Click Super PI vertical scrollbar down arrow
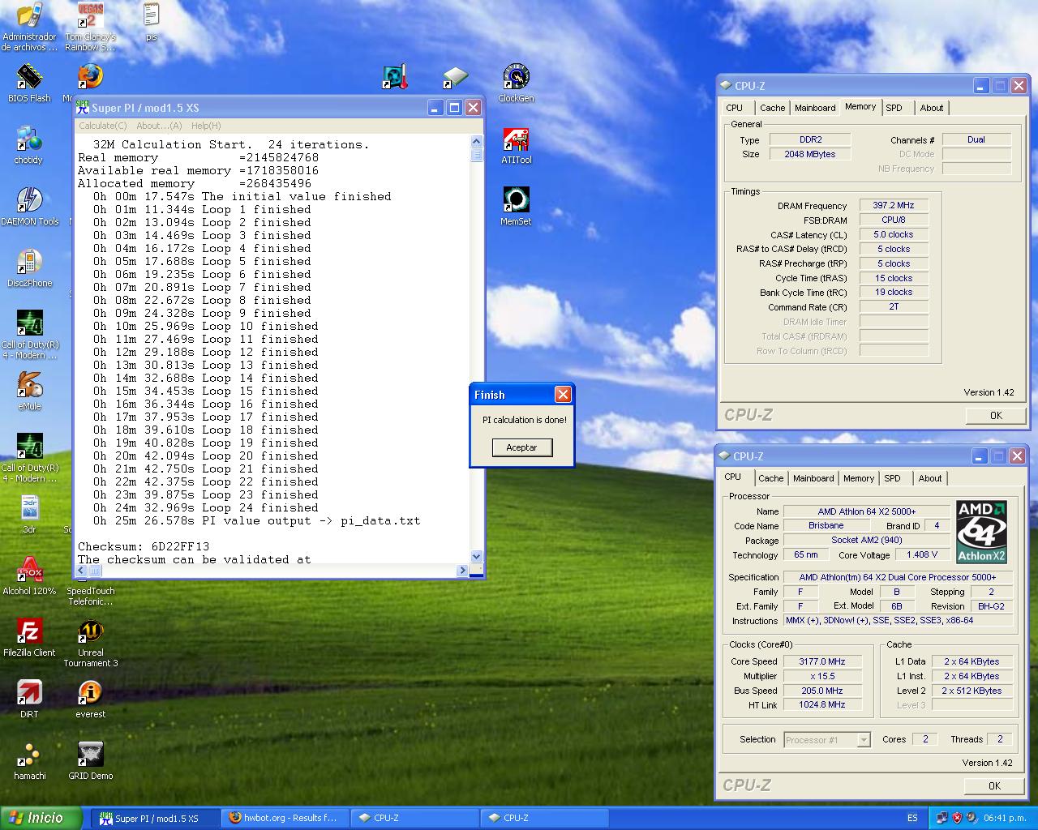The height and width of the screenshot is (830, 1038). pos(476,557)
